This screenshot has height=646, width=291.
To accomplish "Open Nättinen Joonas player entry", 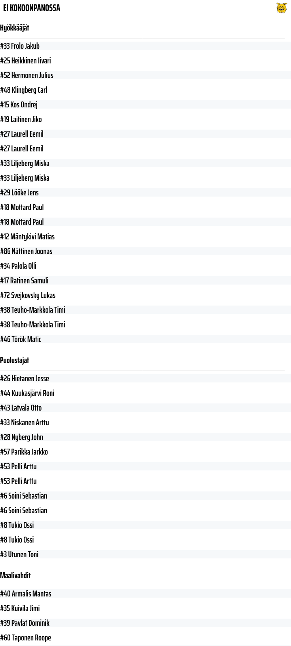I will coord(26,251).
